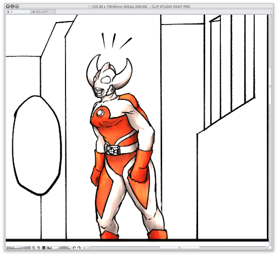
Task: Reset canvas rotation with the dotted circle icon
Action: pyautogui.click(x=84, y=248)
